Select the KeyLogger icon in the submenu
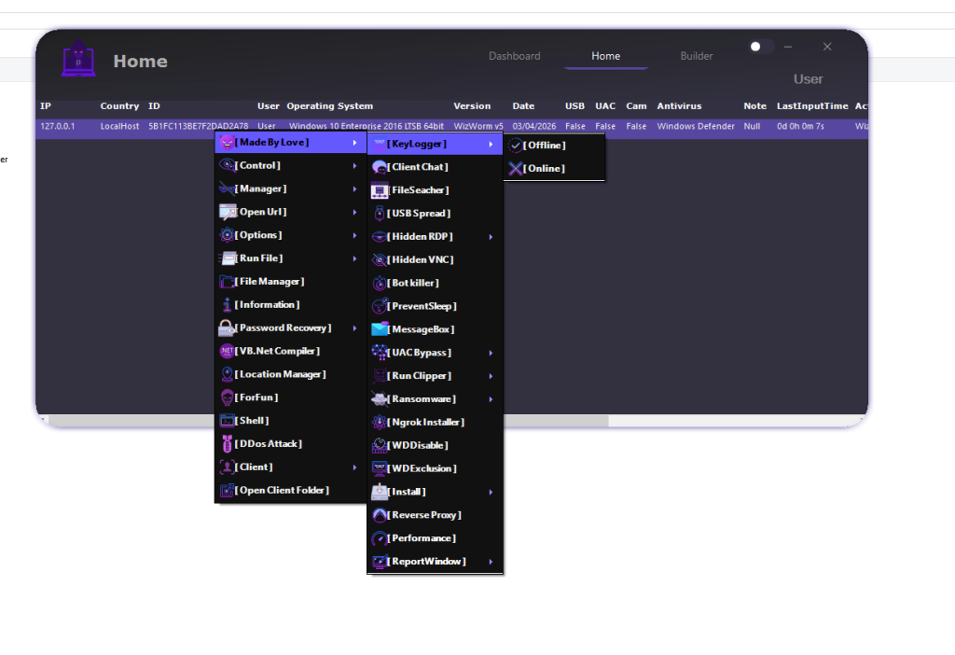The height and width of the screenshot is (655, 955). pyautogui.click(x=381, y=144)
